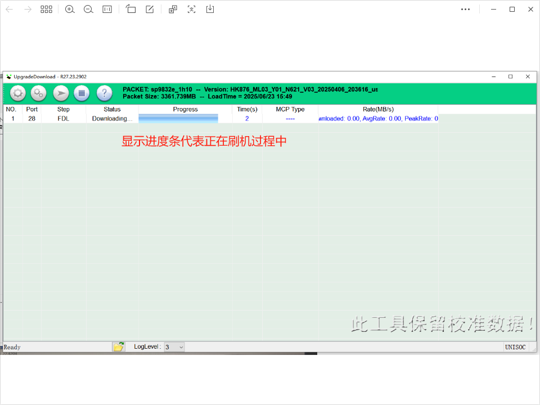This screenshot has height=405, width=540.
Task: Zoom in on the image
Action: [70, 10]
